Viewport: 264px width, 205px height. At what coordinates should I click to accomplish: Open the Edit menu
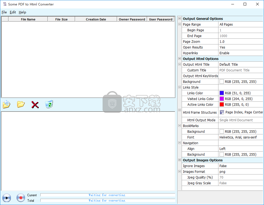[x=13, y=12]
